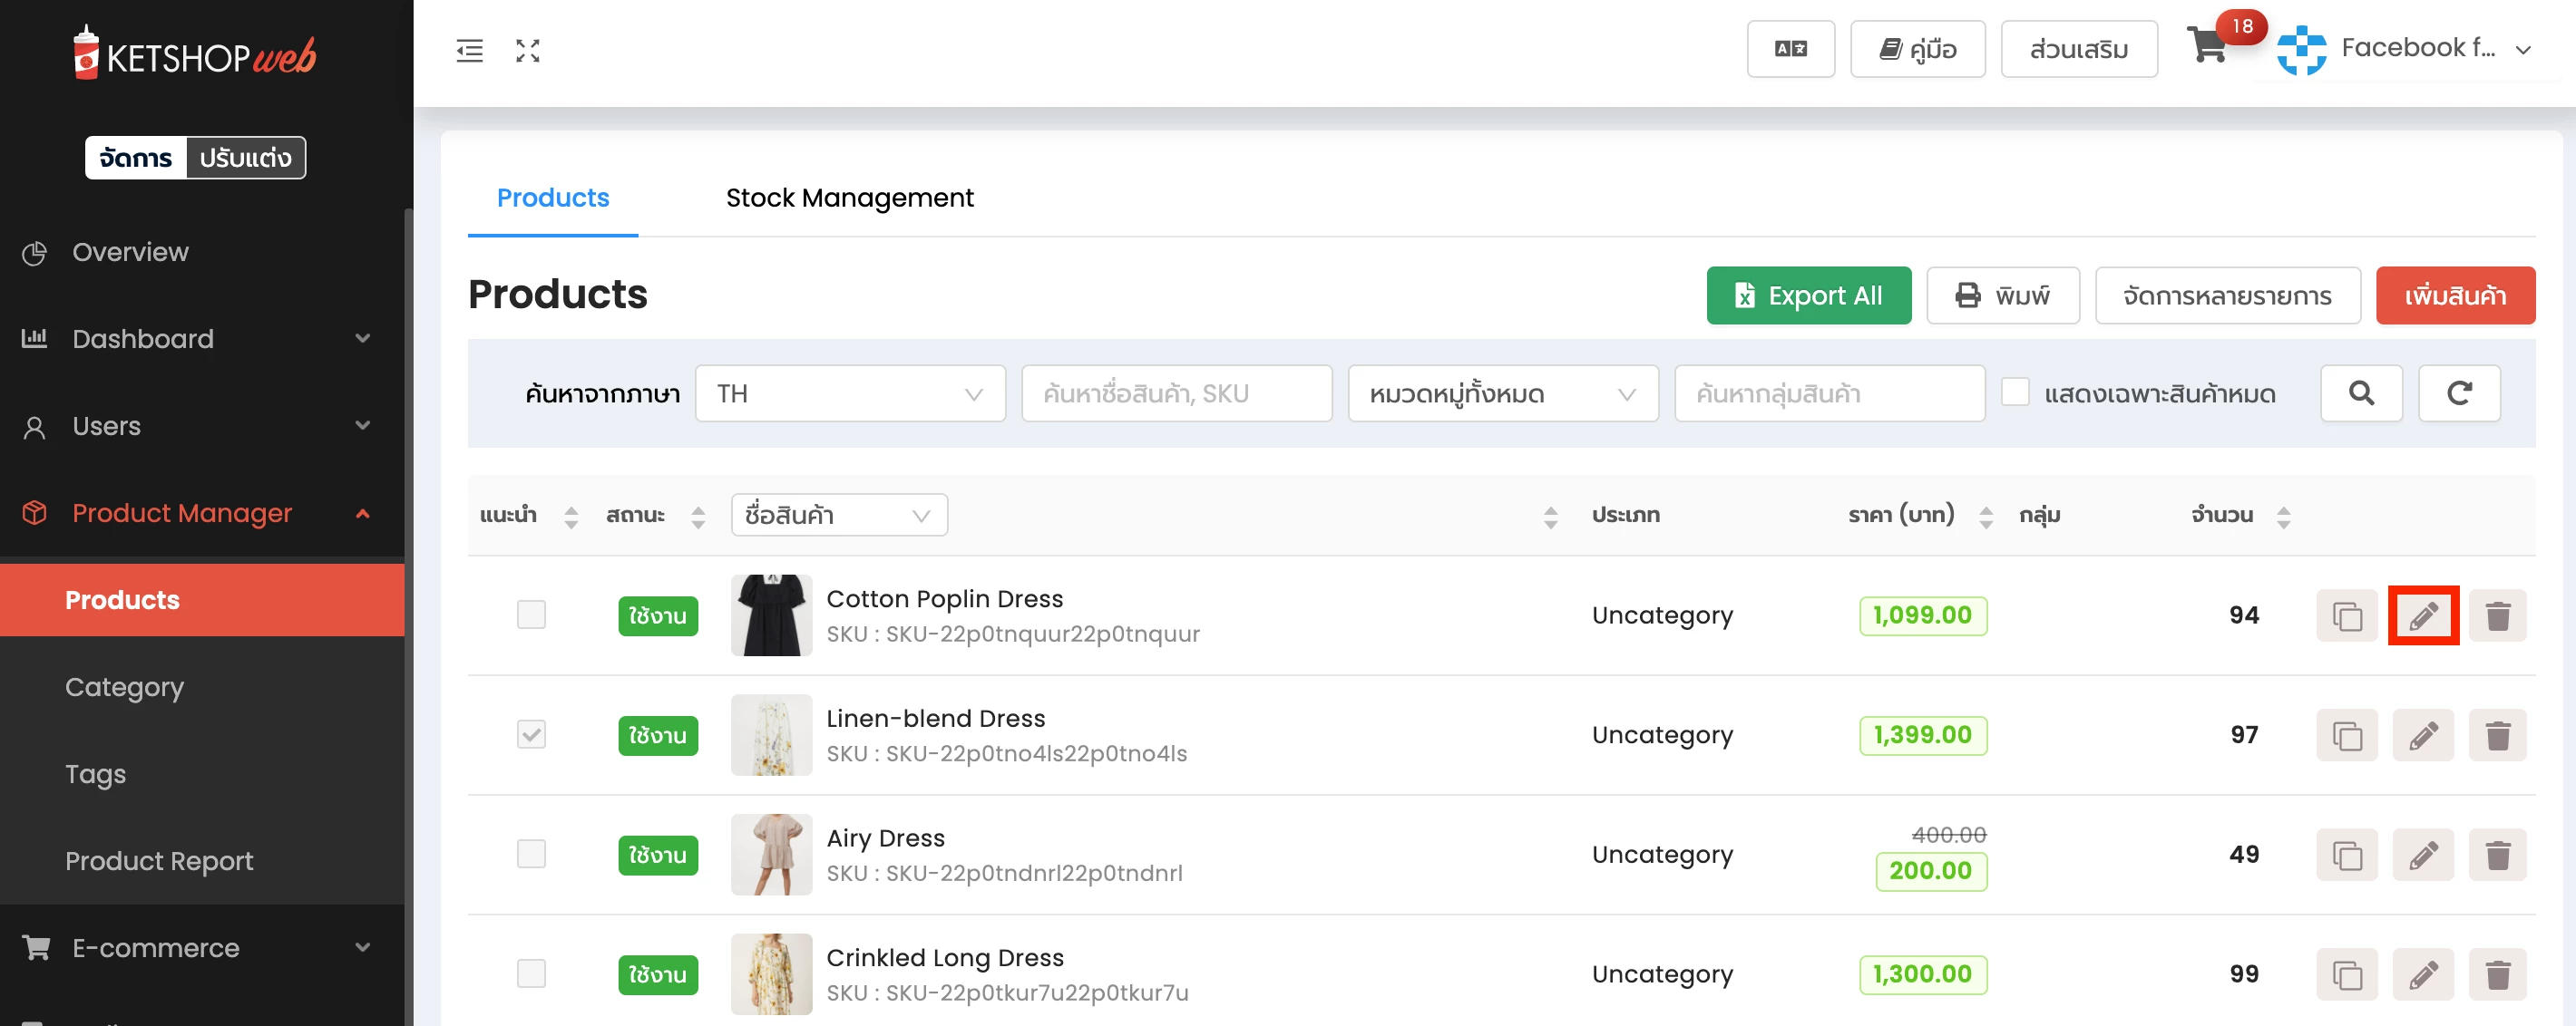Open Overview in sidebar
Image resolution: width=2576 pixels, height=1026 pixels.
[x=201, y=252]
